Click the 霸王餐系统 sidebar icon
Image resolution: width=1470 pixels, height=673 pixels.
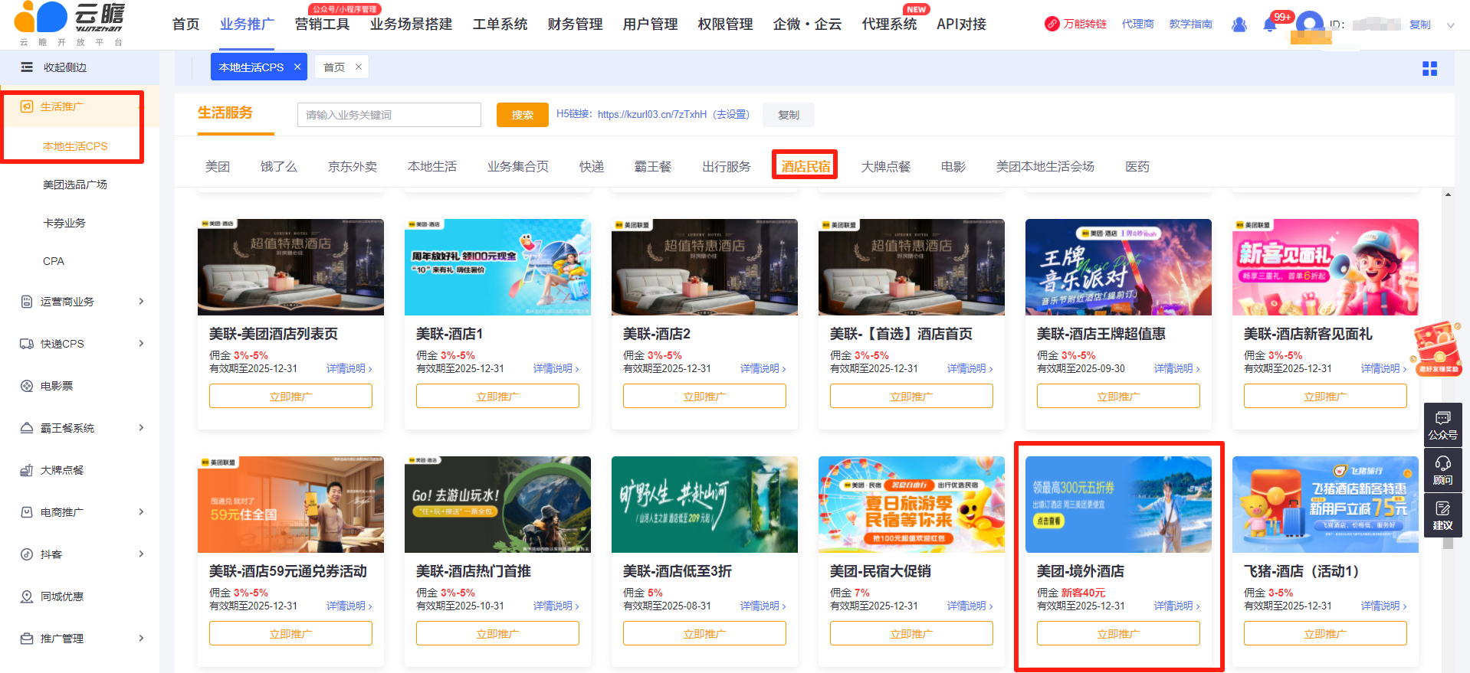27,428
